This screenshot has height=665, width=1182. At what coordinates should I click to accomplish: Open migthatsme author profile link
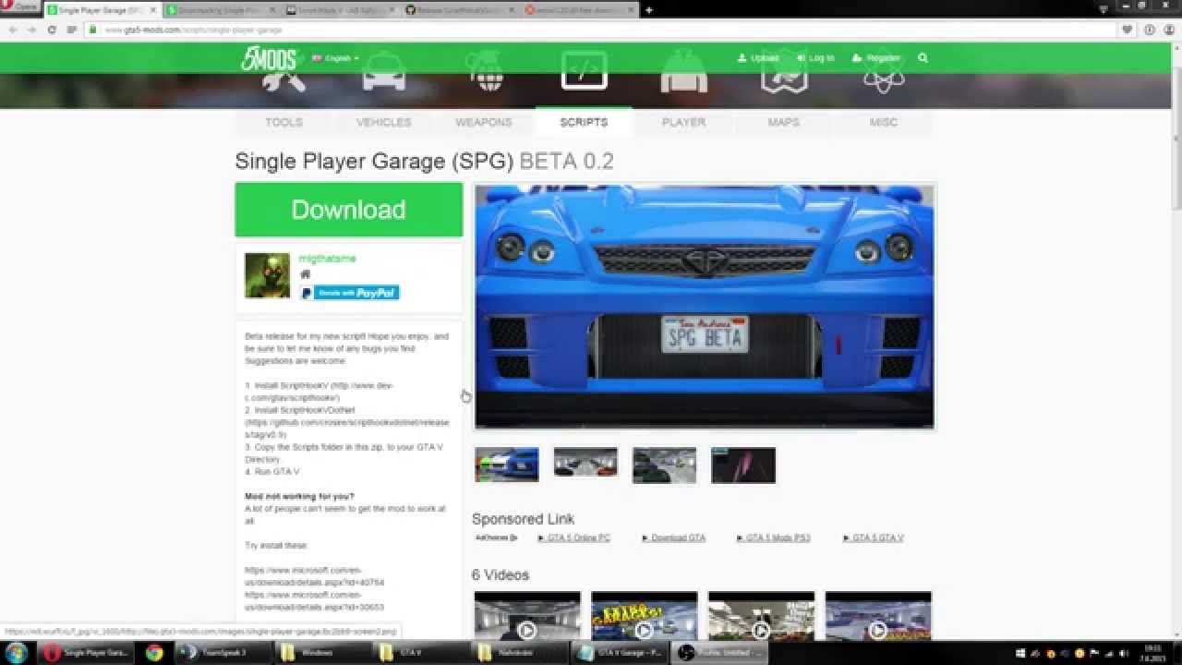tap(327, 259)
